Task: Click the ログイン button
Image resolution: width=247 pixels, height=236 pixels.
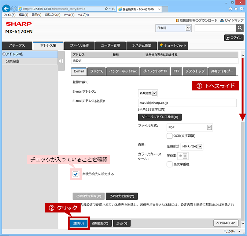Action: pyautogui.click(x=234, y=38)
